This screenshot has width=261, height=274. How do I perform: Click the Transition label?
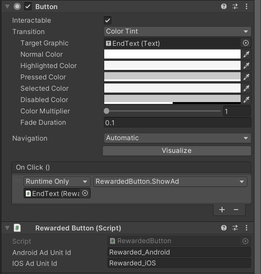pyautogui.click(x=29, y=32)
